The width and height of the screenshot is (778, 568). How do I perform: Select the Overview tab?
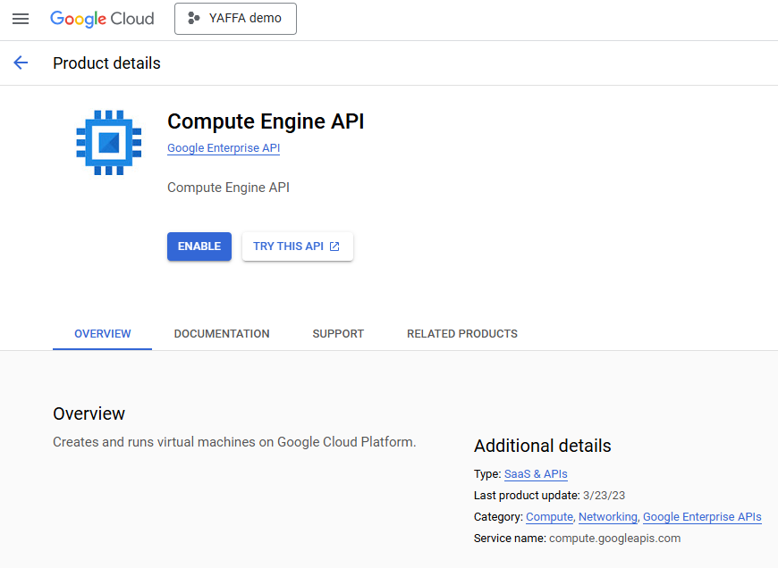(102, 334)
